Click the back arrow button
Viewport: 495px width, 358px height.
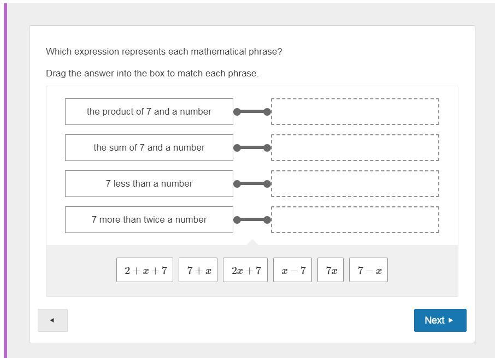coord(52,320)
